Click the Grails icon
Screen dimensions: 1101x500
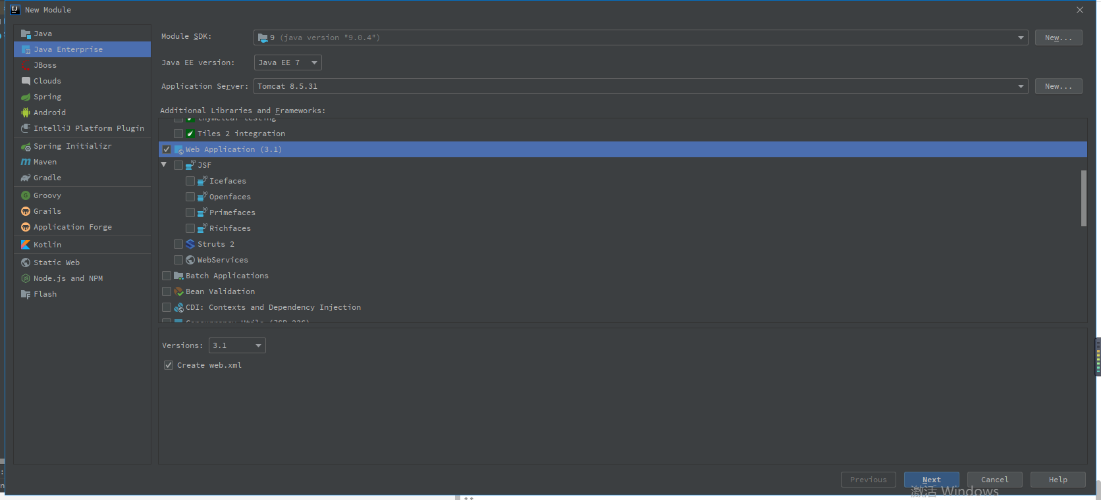[26, 211]
